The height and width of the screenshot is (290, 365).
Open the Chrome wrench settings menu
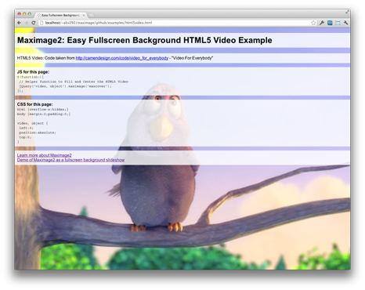[x=345, y=23]
